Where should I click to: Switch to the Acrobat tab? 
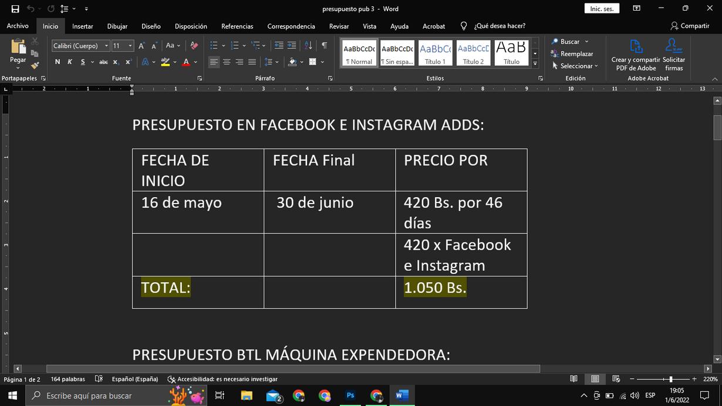(x=434, y=26)
